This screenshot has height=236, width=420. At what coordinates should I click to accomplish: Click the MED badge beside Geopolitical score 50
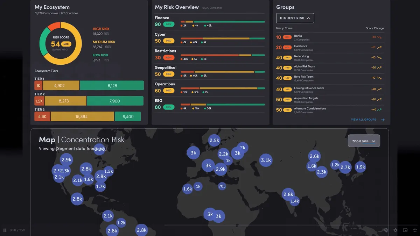point(169,74)
